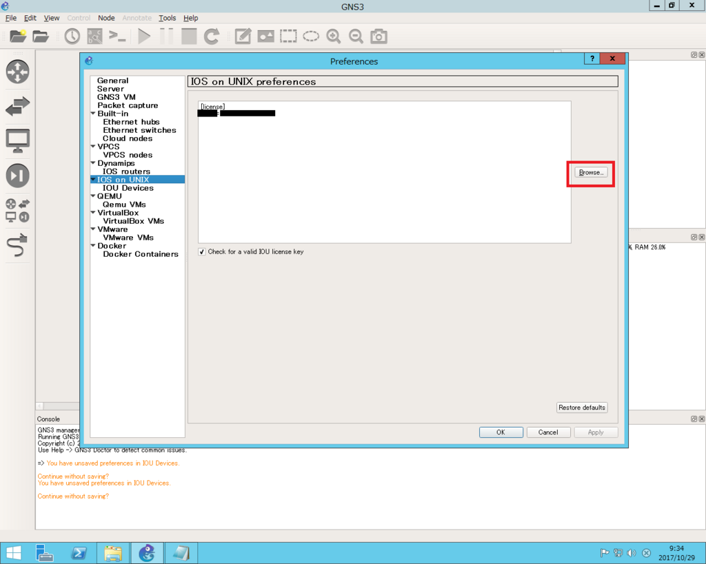Click the Zoom out magnifier icon
Image resolution: width=706 pixels, height=564 pixels.
coord(356,36)
